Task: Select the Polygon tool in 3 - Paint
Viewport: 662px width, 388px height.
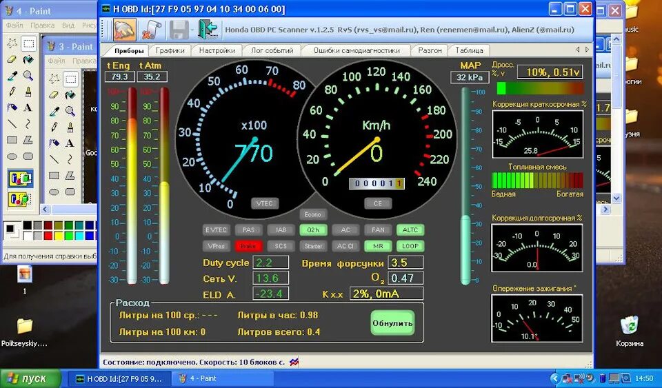Action: point(70,176)
